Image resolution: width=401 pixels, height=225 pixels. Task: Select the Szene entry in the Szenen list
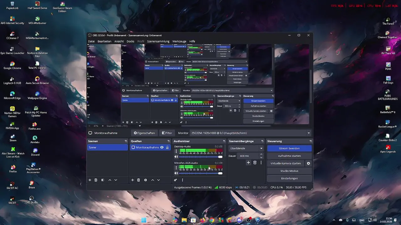tap(107, 147)
